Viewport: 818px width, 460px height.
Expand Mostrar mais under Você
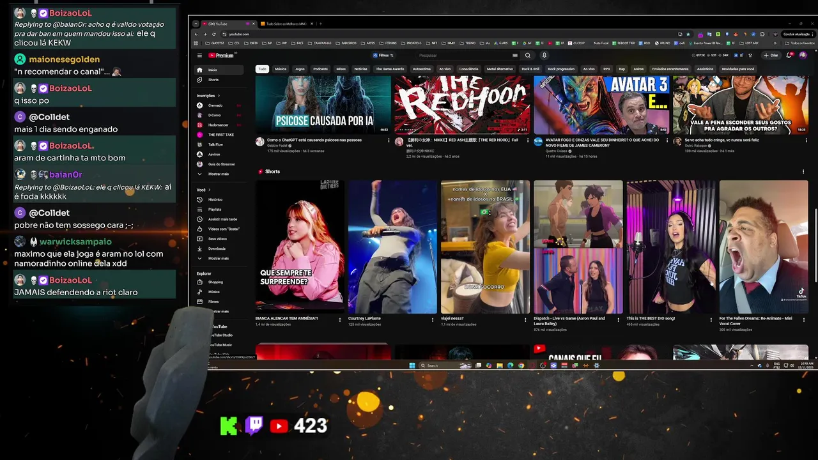pos(217,258)
